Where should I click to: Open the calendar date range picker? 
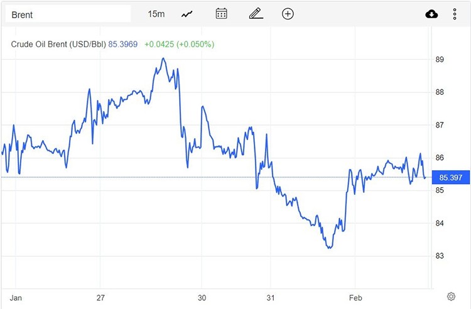[x=221, y=14]
